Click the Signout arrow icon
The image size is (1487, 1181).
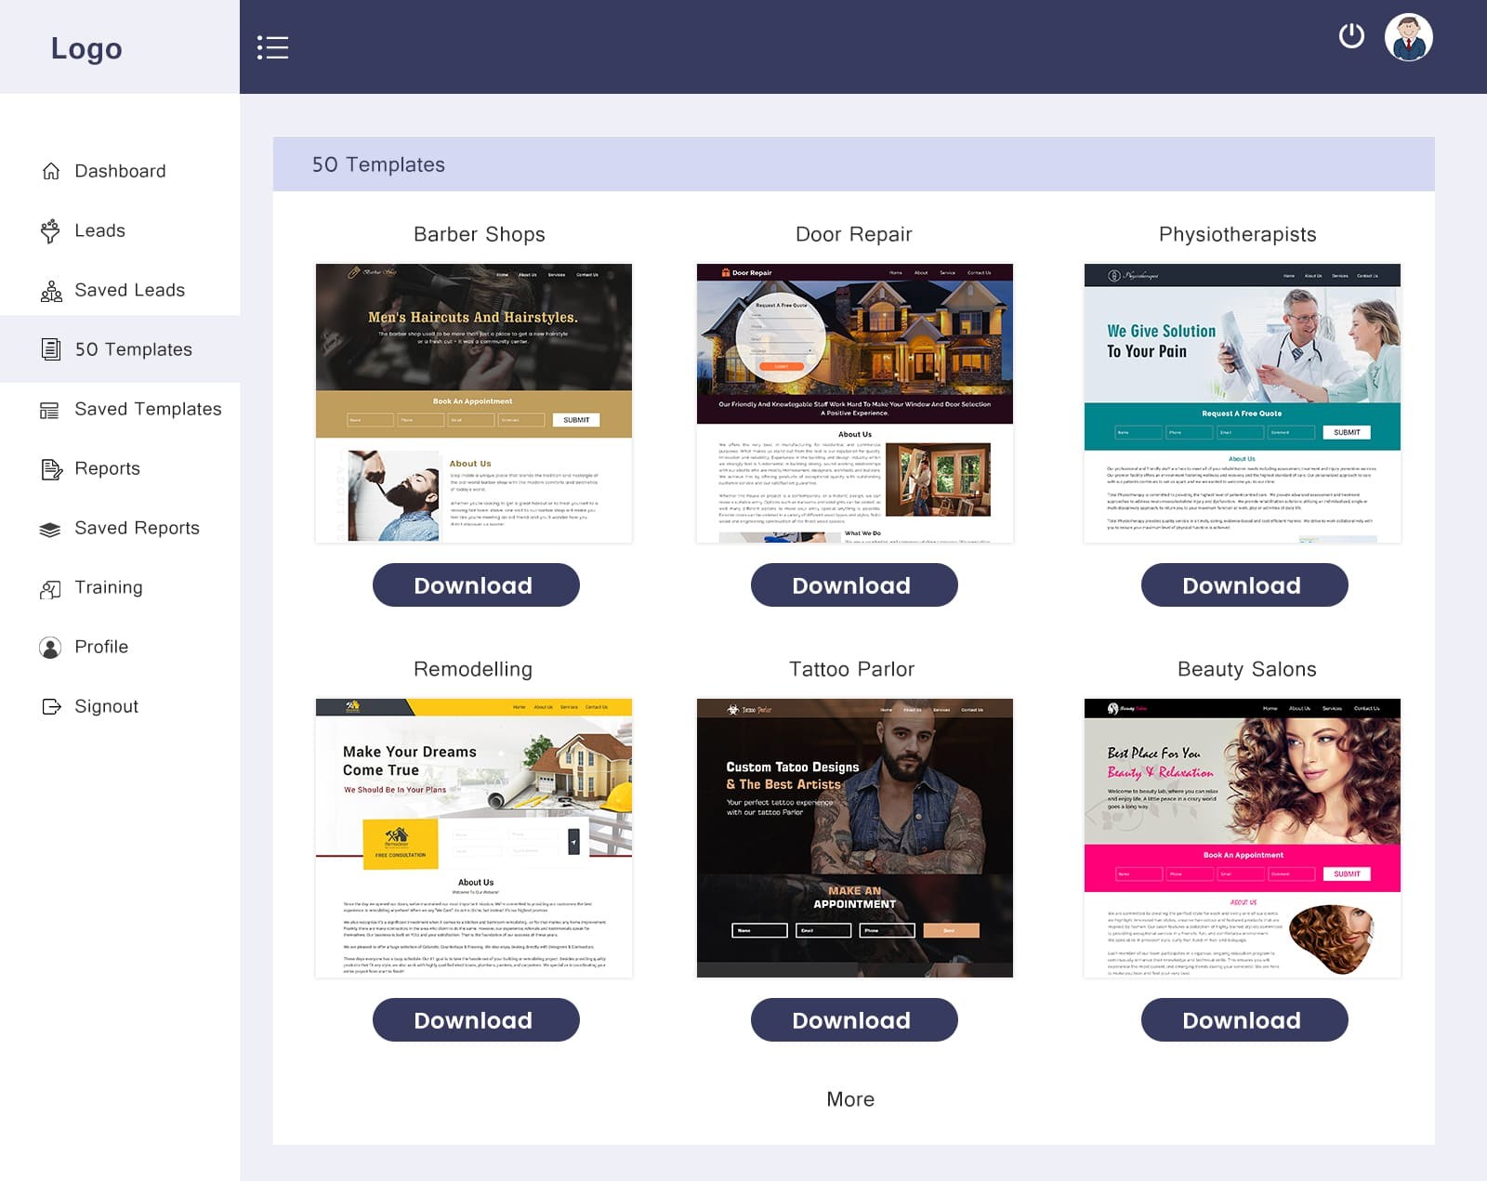pyautogui.click(x=51, y=707)
